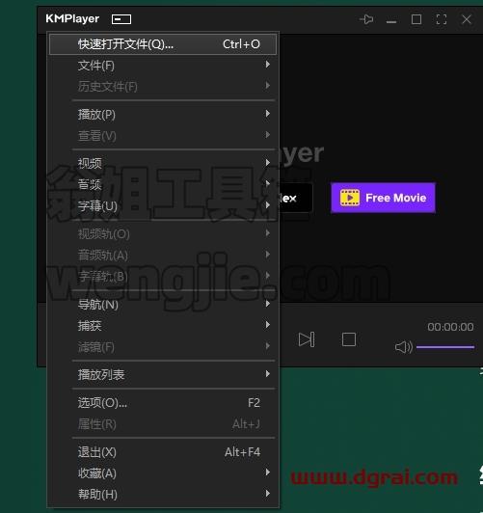Adjust the purple volume slider
This screenshot has height=513, width=483.
[x=445, y=347]
